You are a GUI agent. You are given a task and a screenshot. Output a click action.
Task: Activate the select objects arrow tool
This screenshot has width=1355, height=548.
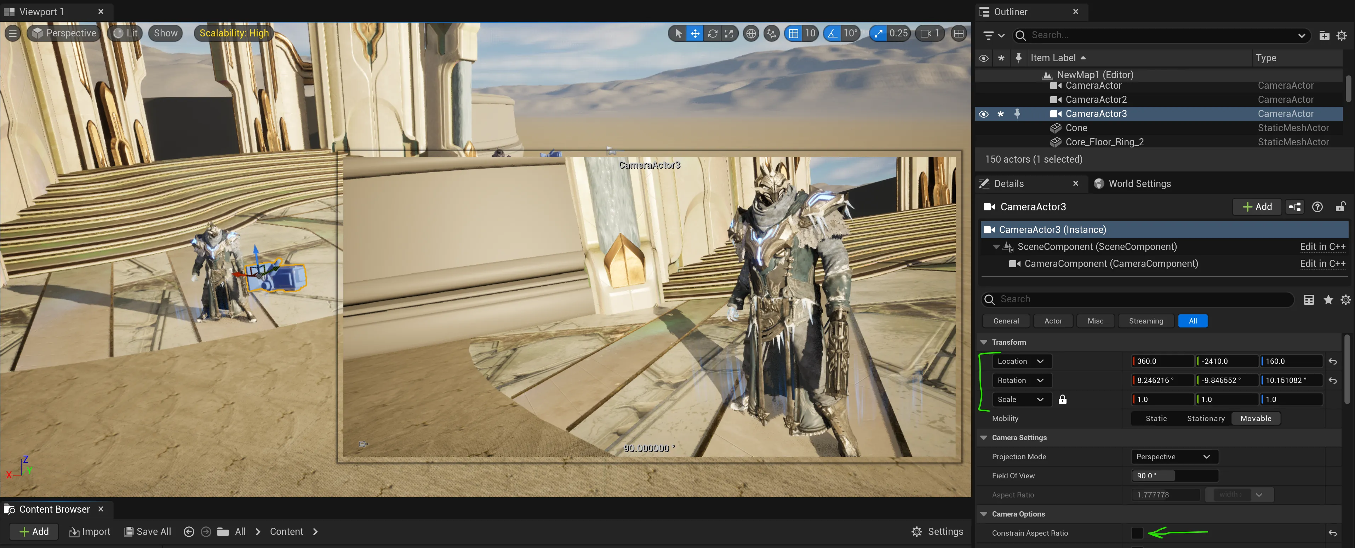[x=678, y=34]
